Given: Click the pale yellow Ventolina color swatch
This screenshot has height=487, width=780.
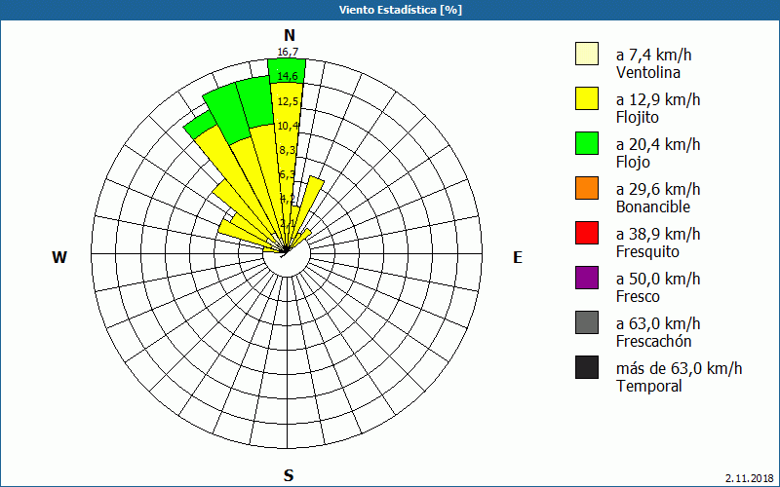Looking at the screenshot, I should coord(587,54).
